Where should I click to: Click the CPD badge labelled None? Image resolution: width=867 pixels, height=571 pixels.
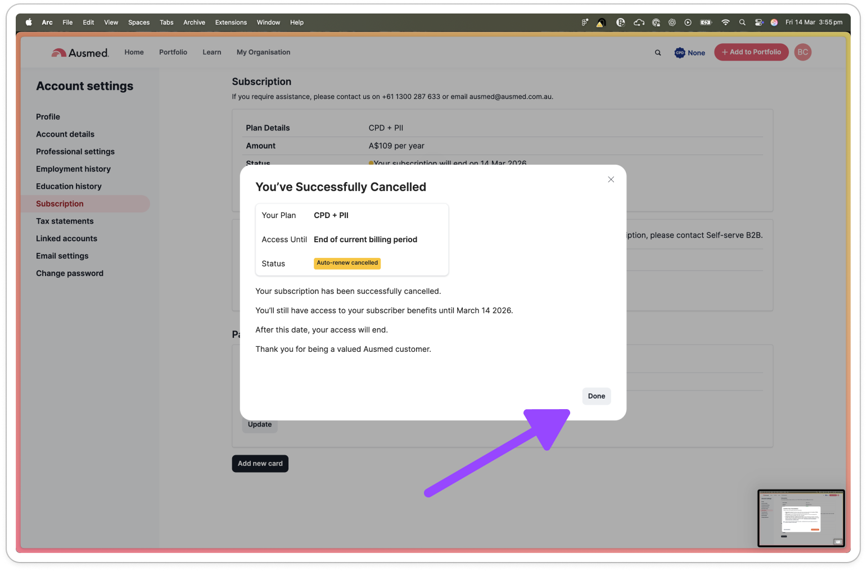click(x=690, y=53)
